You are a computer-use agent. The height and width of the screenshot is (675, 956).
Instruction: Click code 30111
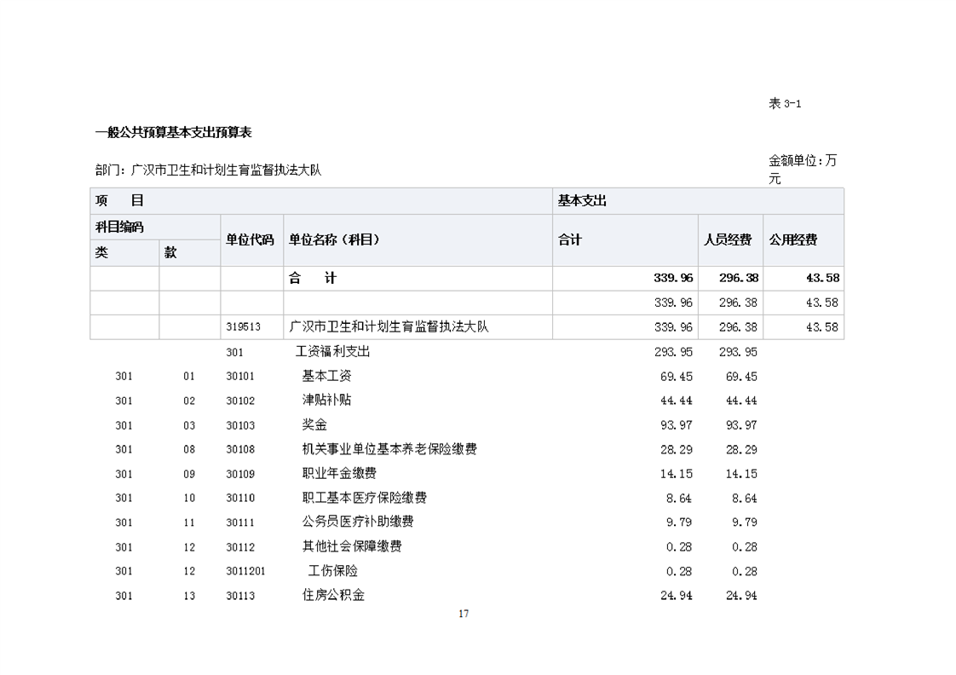pos(240,522)
